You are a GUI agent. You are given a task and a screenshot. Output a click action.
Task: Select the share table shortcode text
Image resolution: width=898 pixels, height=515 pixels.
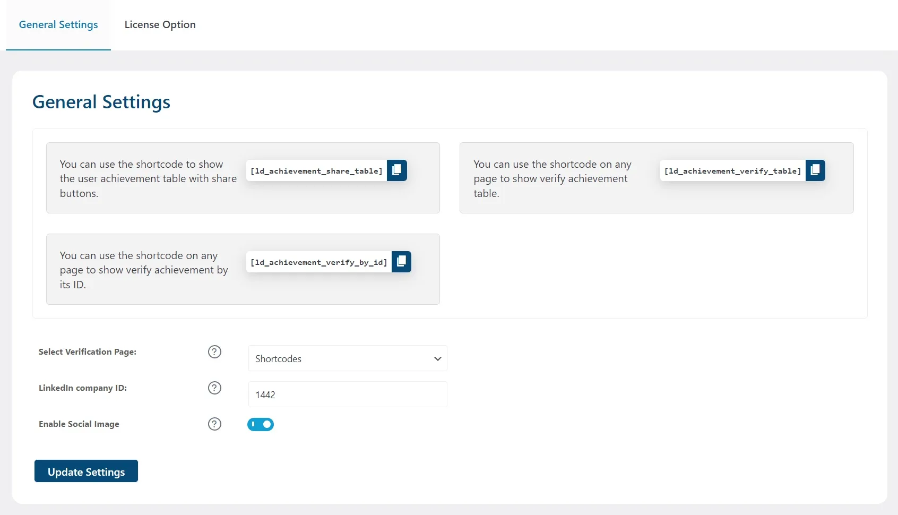click(316, 170)
